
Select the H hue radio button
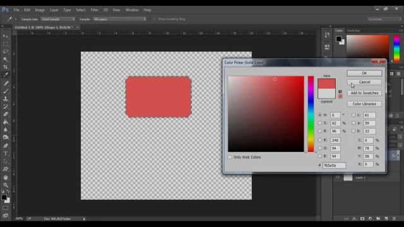click(320, 115)
